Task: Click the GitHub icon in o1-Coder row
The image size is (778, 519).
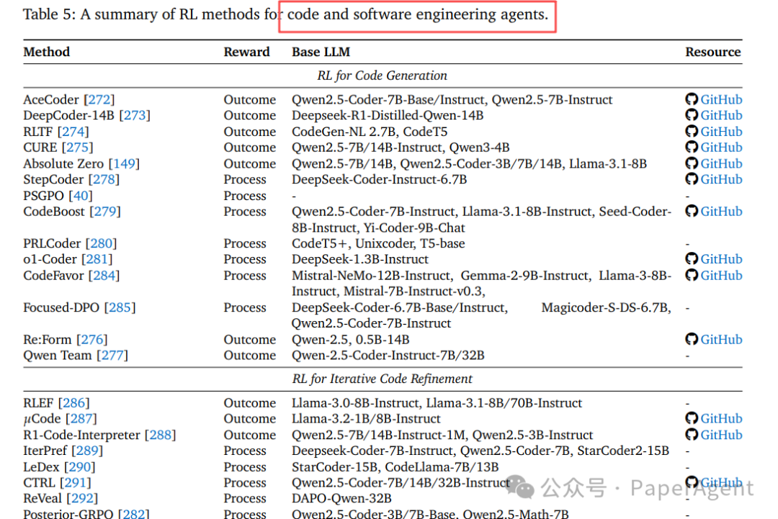Action: pyautogui.click(x=691, y=258)
